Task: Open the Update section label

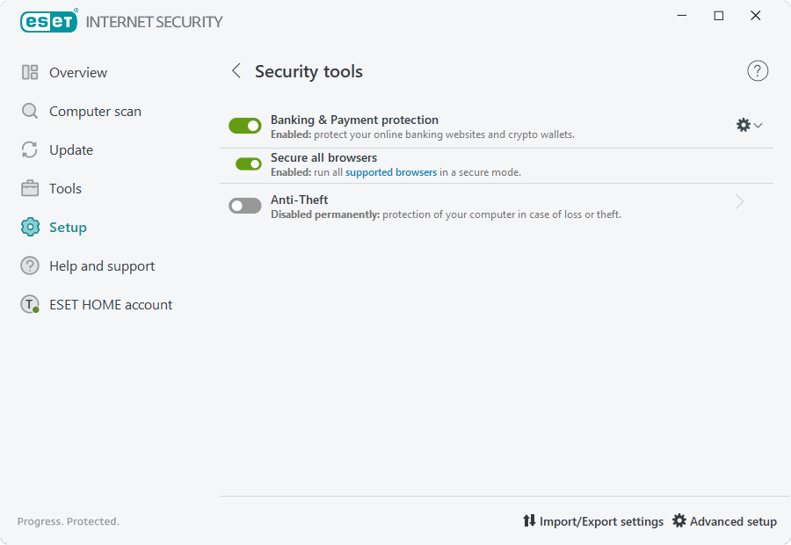Action: point(71,150)
